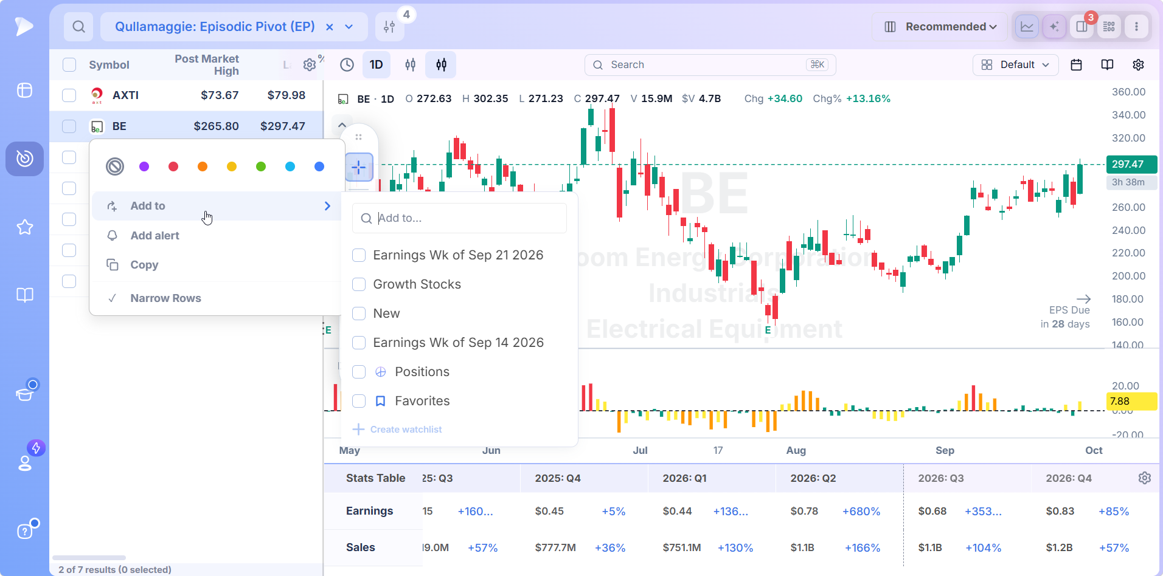
Task: Click the clock history icon on chart toolbar
Action: coord(347,64)
